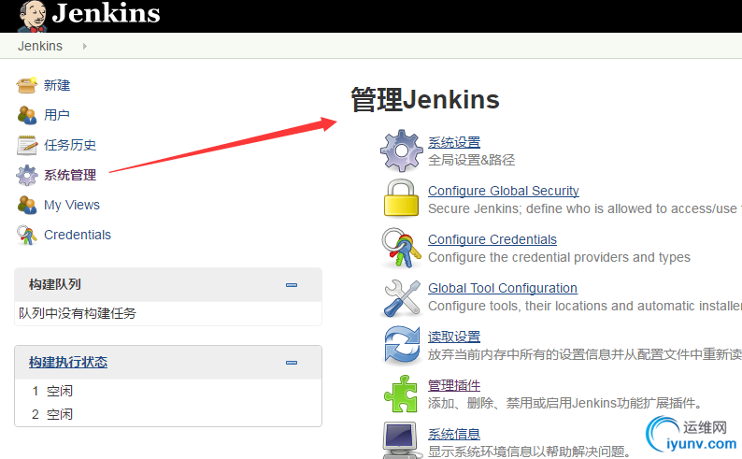Click the 用户 people icon
This screenshot has height=459, width=742.
(x=26, y=115)
